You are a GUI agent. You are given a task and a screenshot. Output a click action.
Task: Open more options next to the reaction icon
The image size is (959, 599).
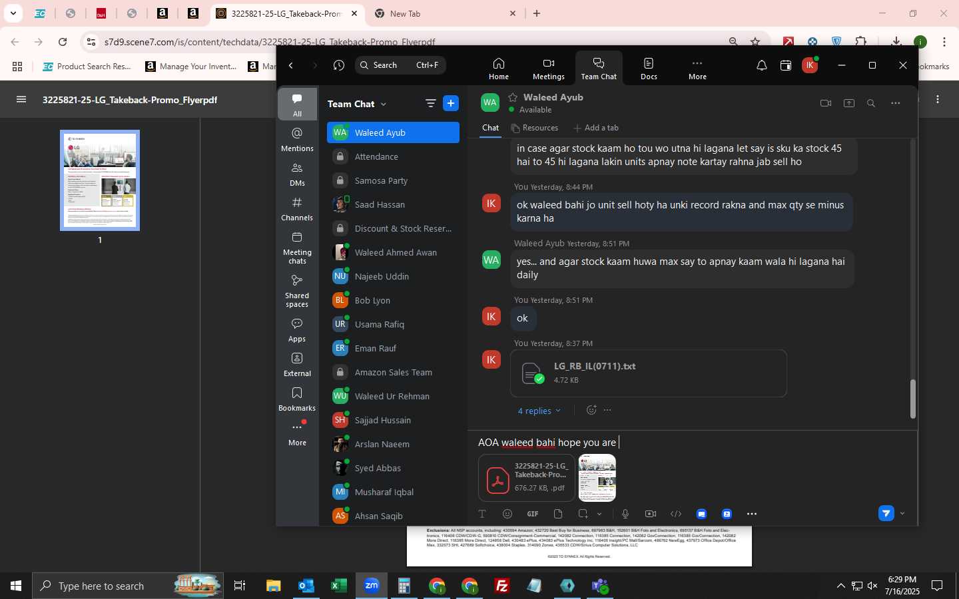[607, 410]
